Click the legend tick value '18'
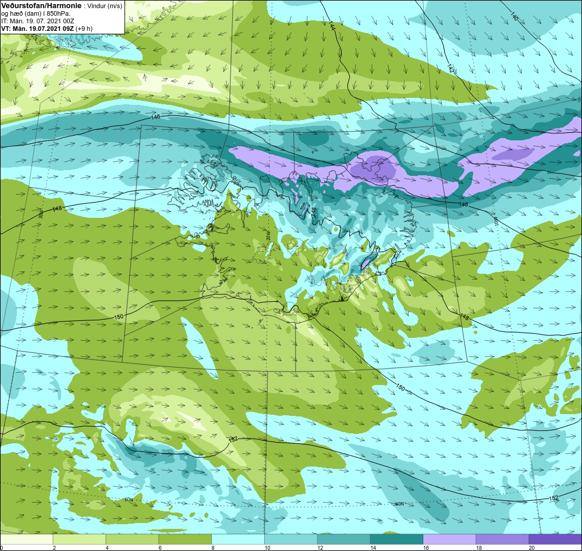The image size is (582, 551). pyautogui.click(x=479, y=548)
